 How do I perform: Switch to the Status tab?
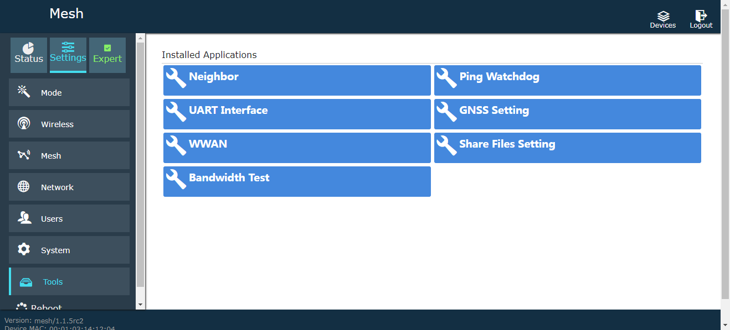pyautogui.click(x=29, y=55)
